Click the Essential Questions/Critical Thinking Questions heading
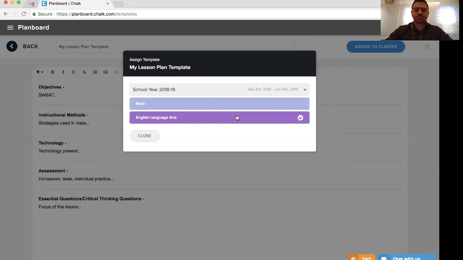The image size is (463, 260). 92,199
